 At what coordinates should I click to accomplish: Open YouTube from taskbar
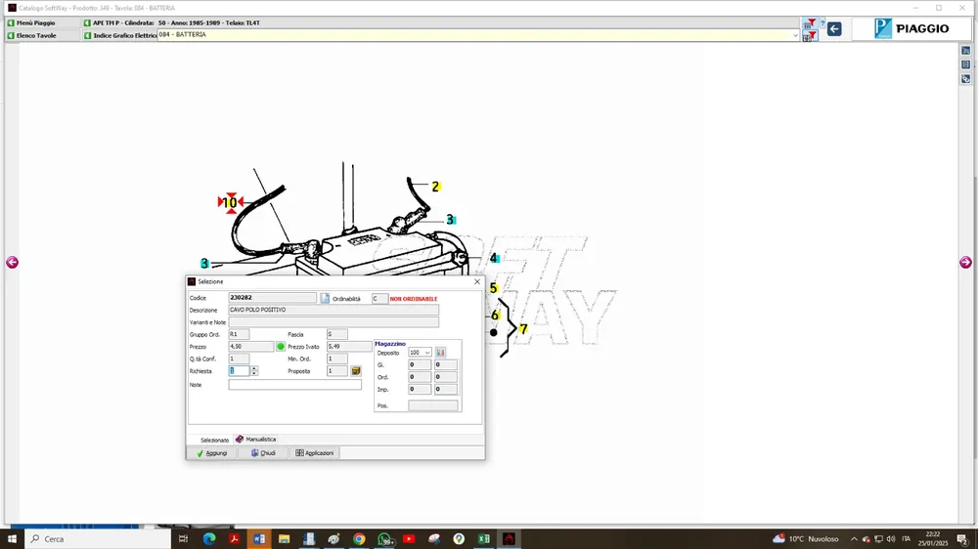pyautogui.click(x=409, y=539)
